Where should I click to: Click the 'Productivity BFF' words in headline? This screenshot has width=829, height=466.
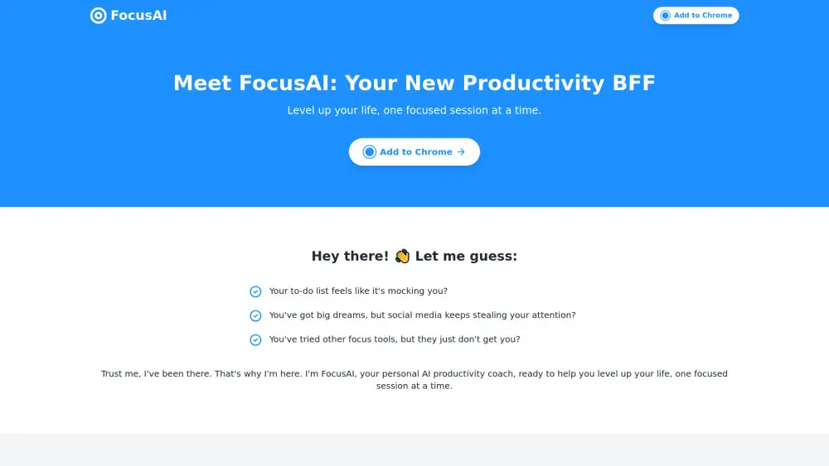(559, 83)
